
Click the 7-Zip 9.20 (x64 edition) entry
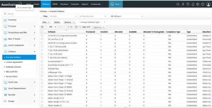point(57,58)
